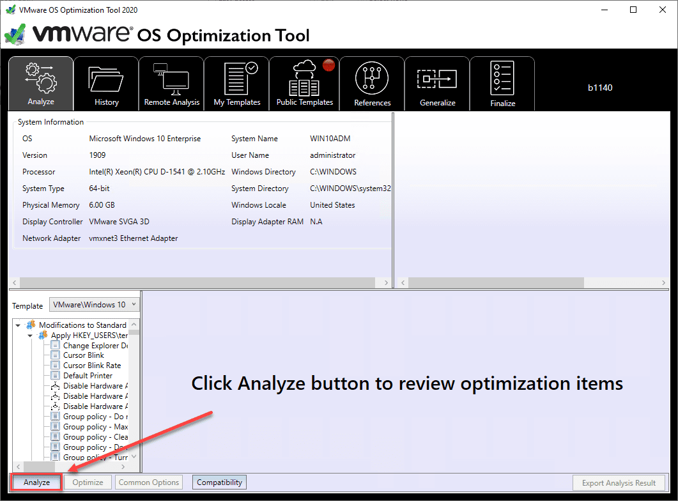The image size is (678, 501).
Task: Maximize the OS Optimization Tool window
Action: pos(633,10)
